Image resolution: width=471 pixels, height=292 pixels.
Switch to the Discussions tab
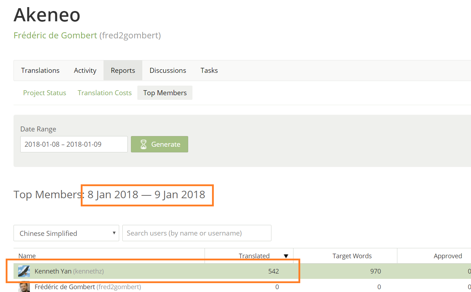tap(168, 70)
